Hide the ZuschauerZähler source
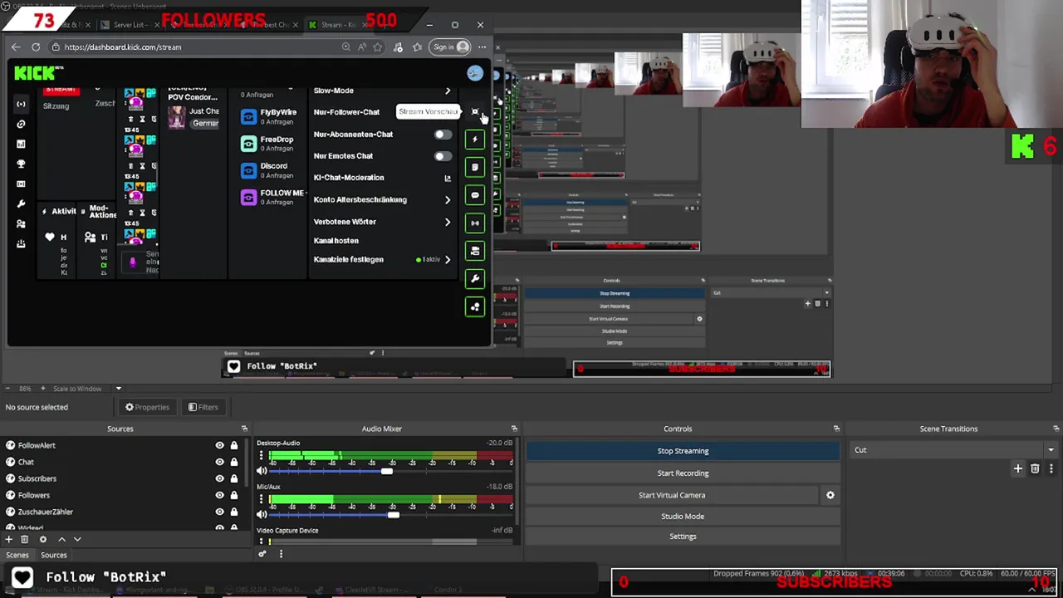The height and width of the screenshot is (598, 1063). tap(220, 512)
